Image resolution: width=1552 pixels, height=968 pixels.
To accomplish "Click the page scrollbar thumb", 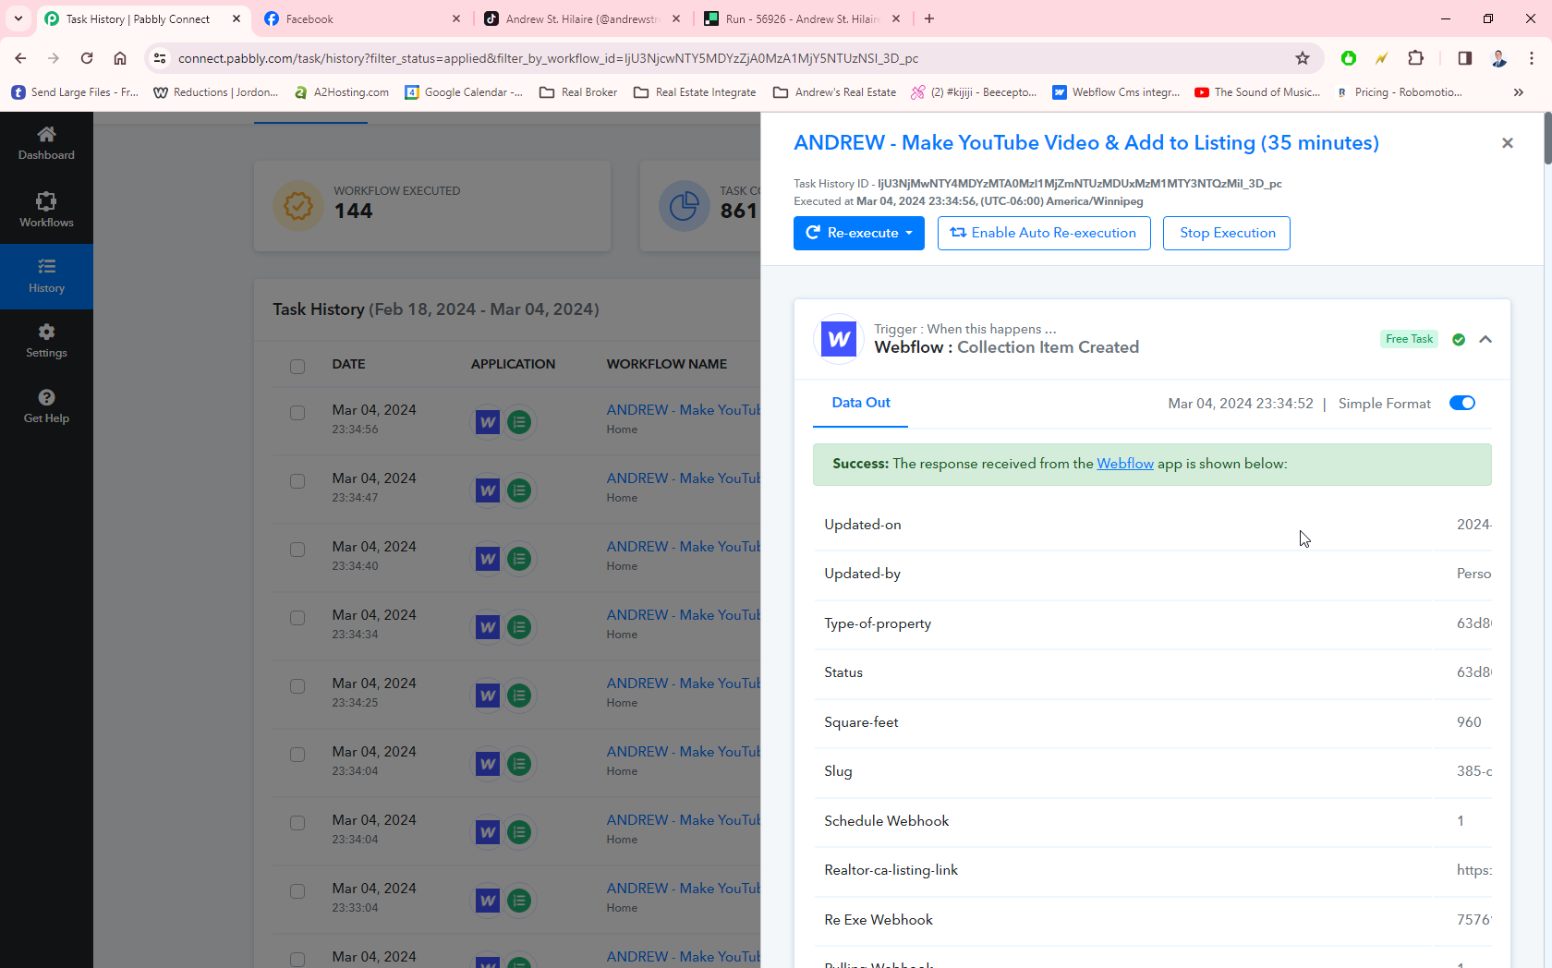I will (x=1547, y=139).
